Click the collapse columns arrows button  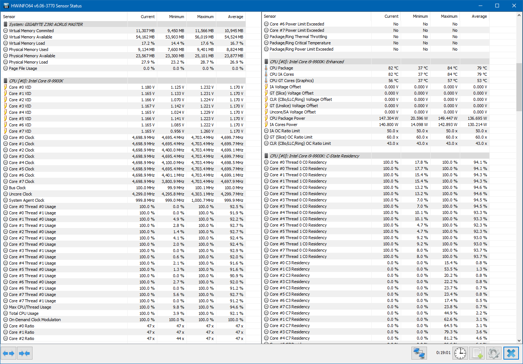(25, 353)
